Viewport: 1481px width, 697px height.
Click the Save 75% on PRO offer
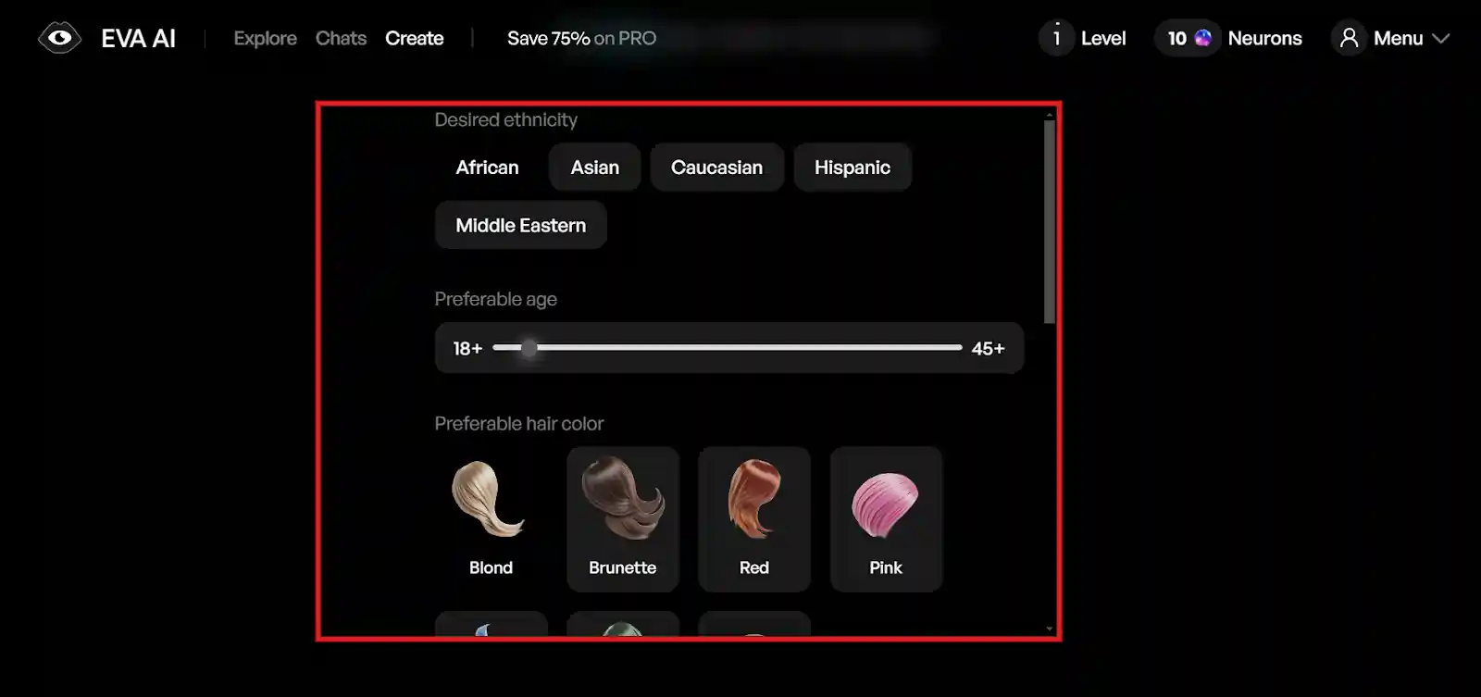coord(581,38)
